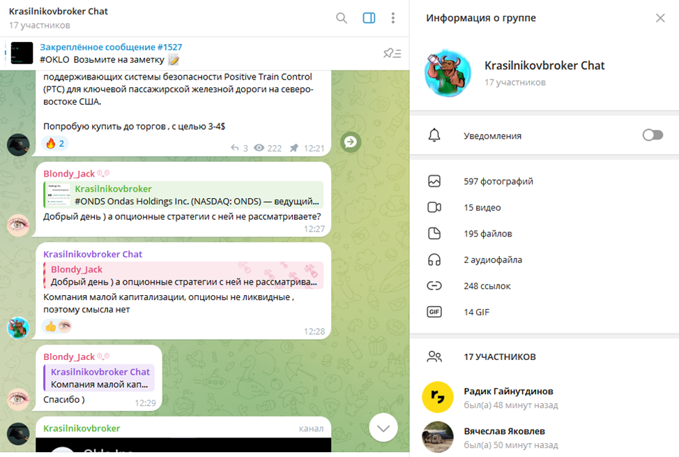Add the fire reaction with count 2
The height and width of the screenshot is (457, 679).
[55, 144]
